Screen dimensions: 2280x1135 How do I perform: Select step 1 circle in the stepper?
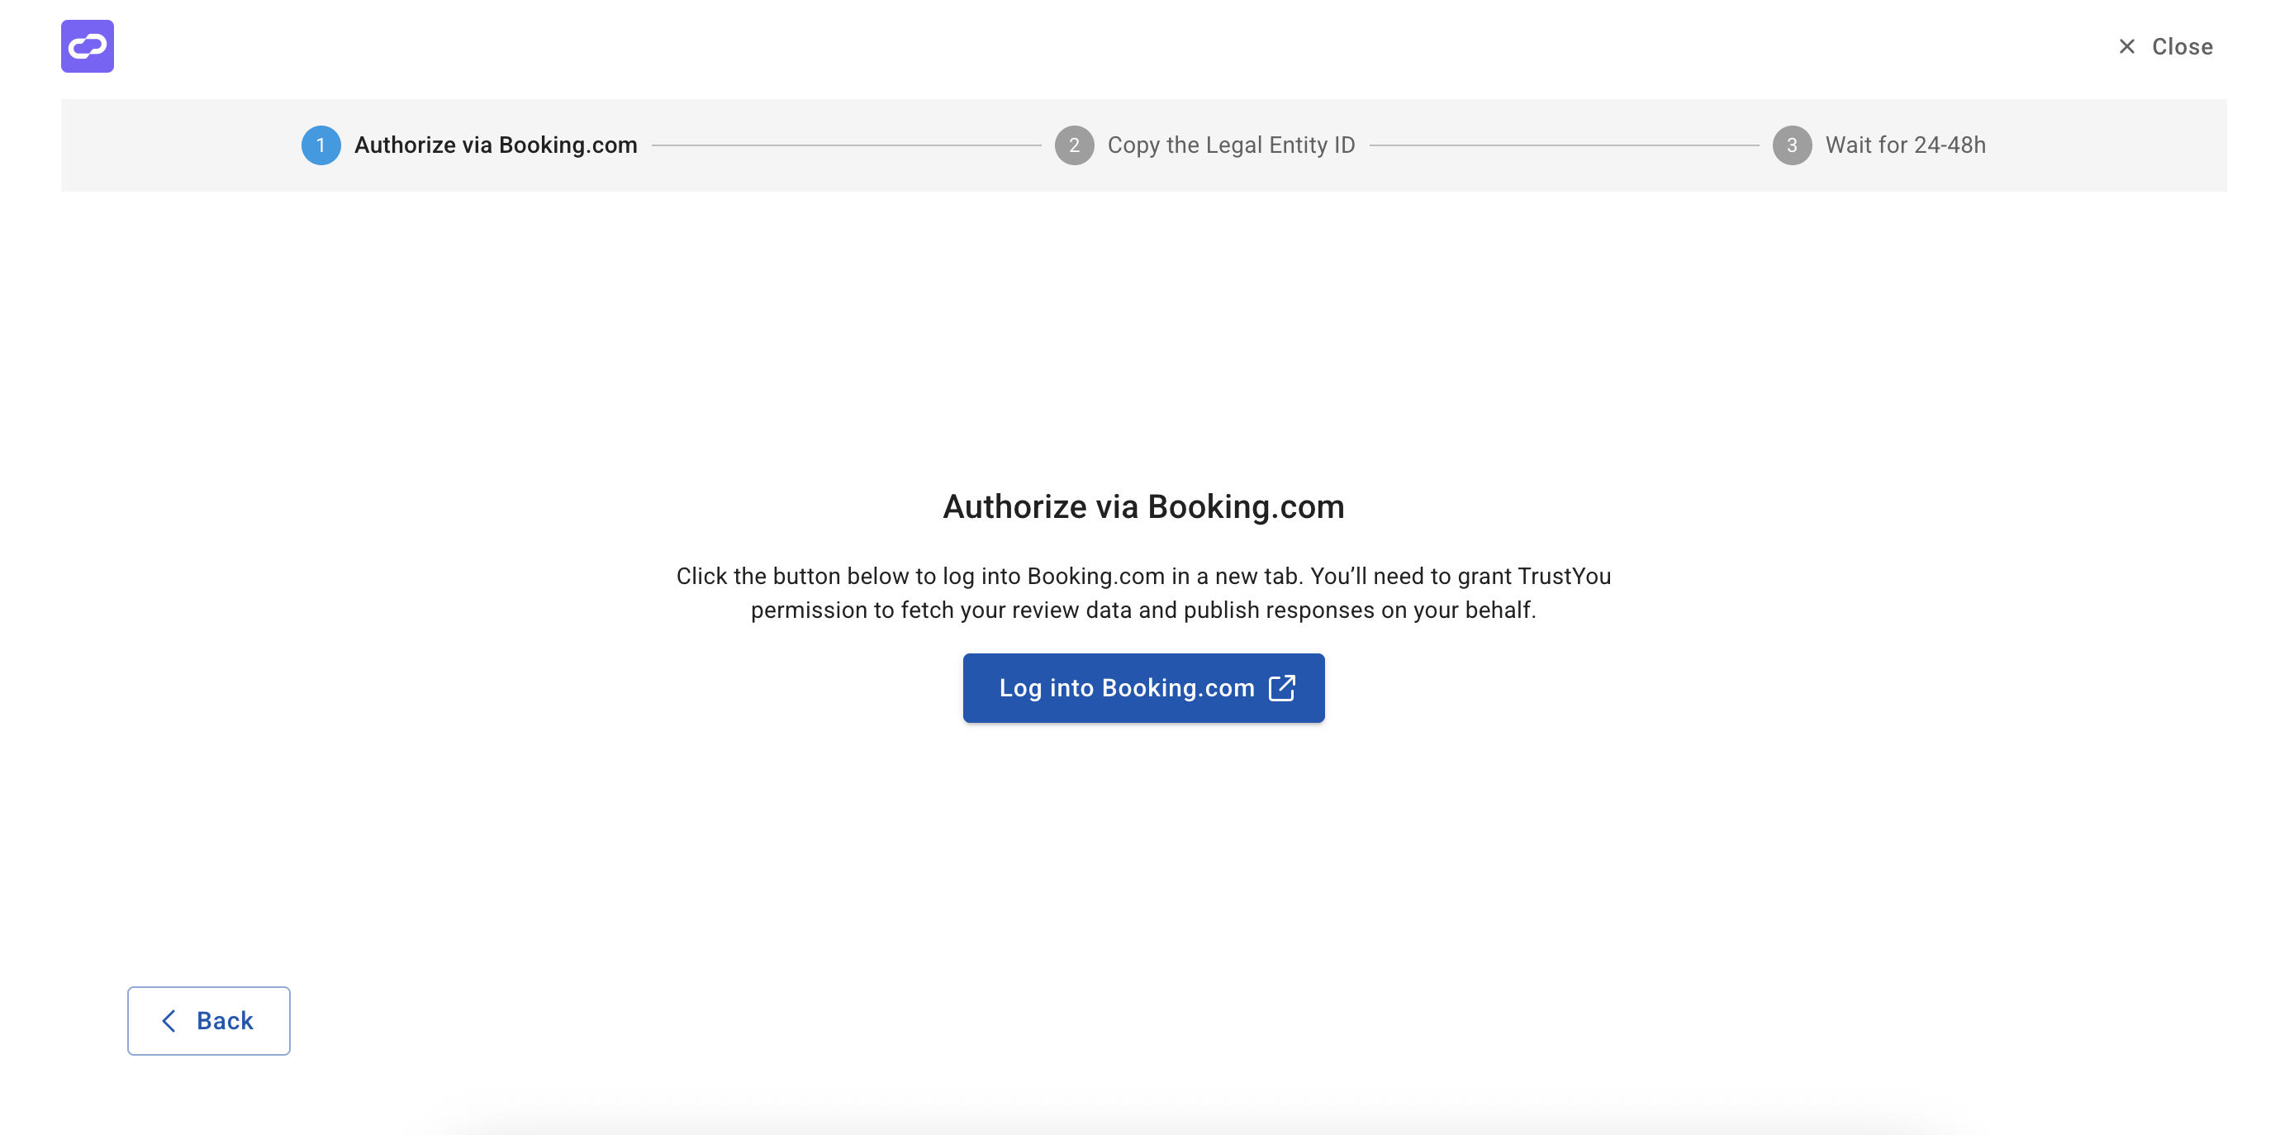(321, 145)
